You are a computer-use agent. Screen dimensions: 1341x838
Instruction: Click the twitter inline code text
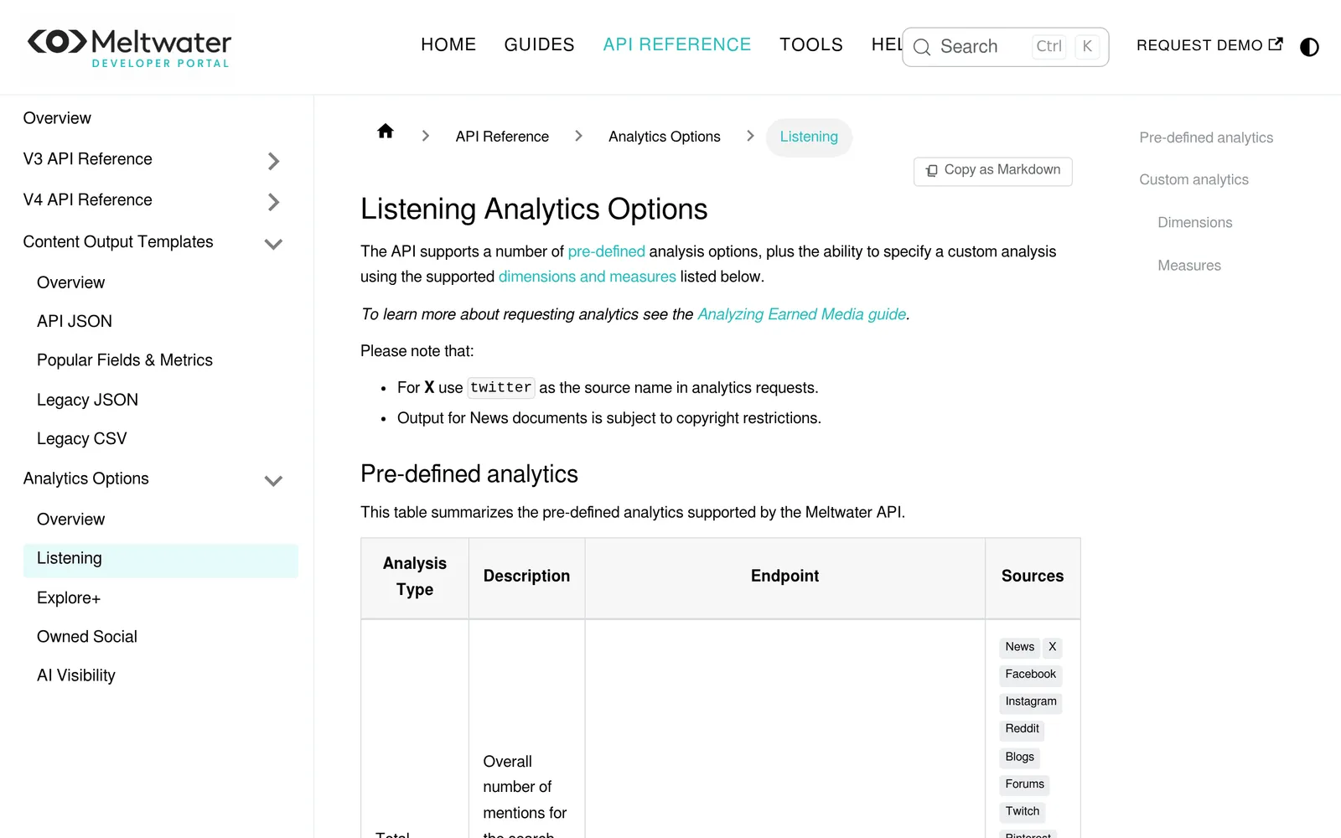tap(501, 388)
